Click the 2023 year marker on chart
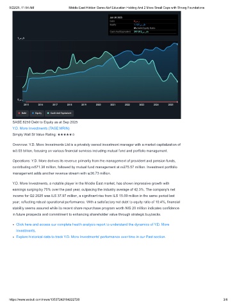This screenshot has width=237, height=307. coord(142,105)
